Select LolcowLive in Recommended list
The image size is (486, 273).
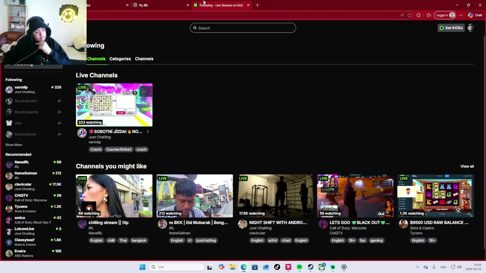33,231
